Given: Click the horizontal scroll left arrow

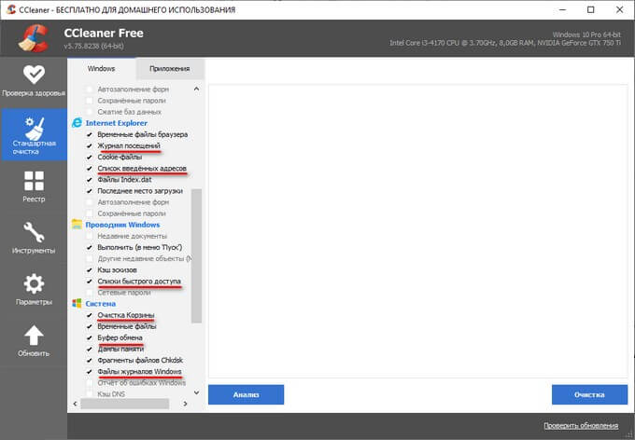Looking at the screenshot, I should (75, 404).
